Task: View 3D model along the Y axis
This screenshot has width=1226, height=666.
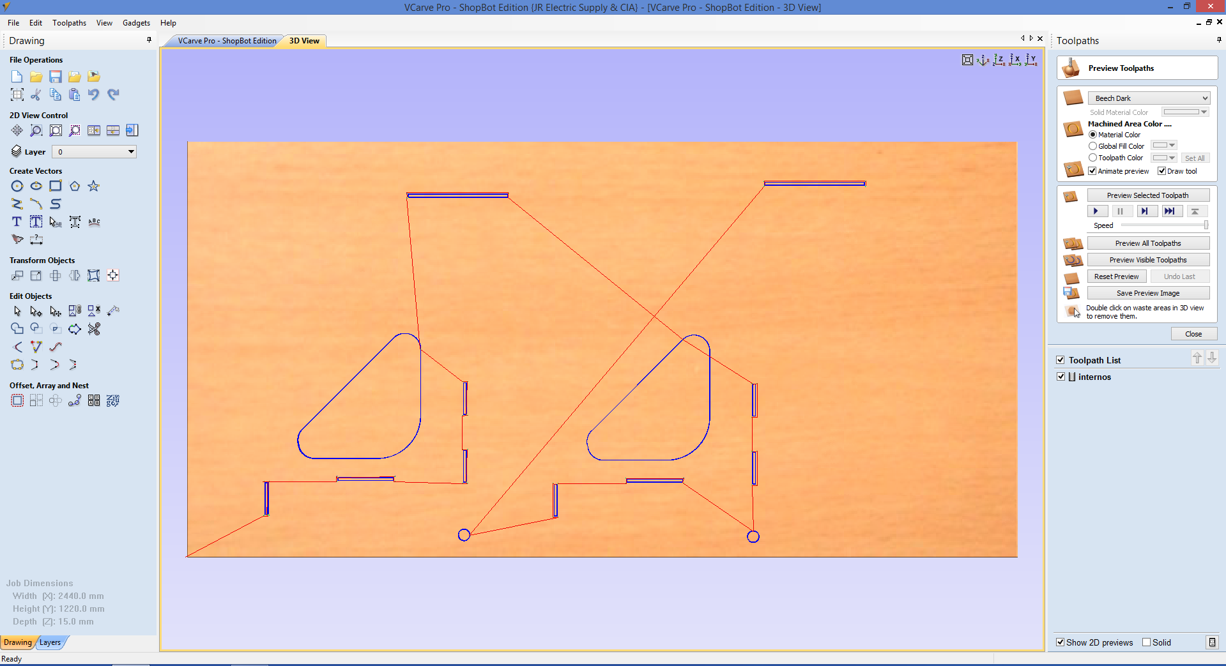Action: point(1031,60)
